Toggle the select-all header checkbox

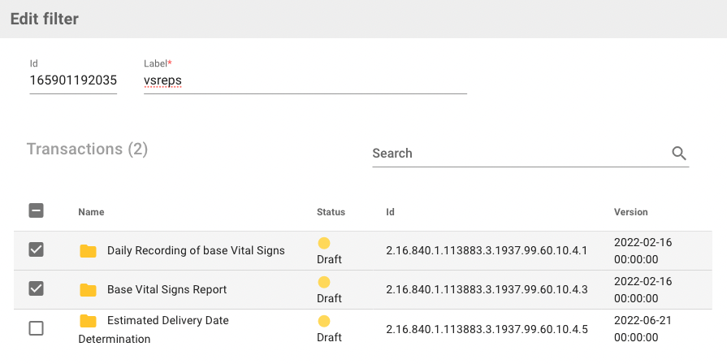36,210
